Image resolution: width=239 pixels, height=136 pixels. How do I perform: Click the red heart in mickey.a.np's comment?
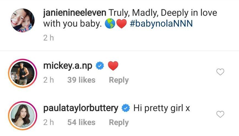[113, 66]
